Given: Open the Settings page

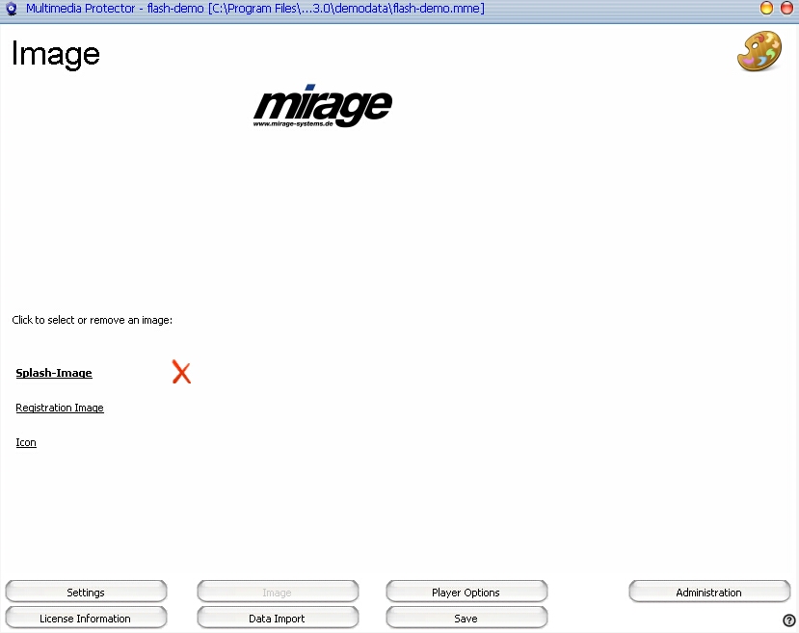Looking at the screenshot, I should (x=86, y=592).
